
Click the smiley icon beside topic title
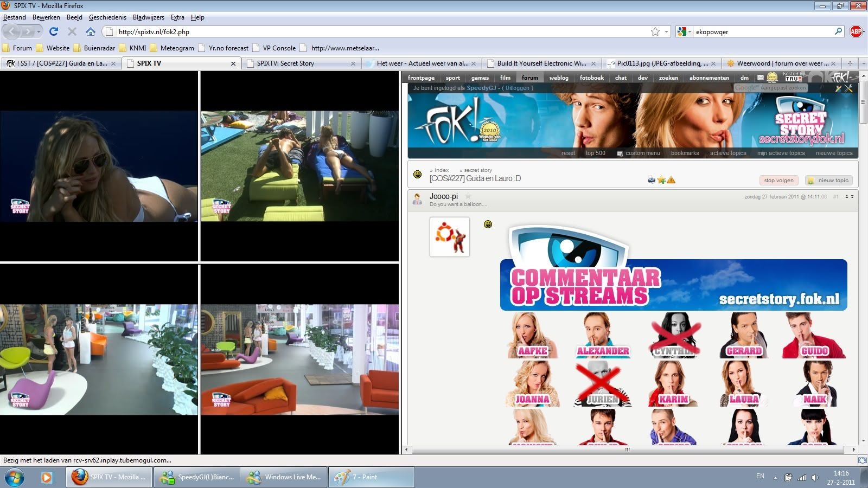(x=417, y=174)
